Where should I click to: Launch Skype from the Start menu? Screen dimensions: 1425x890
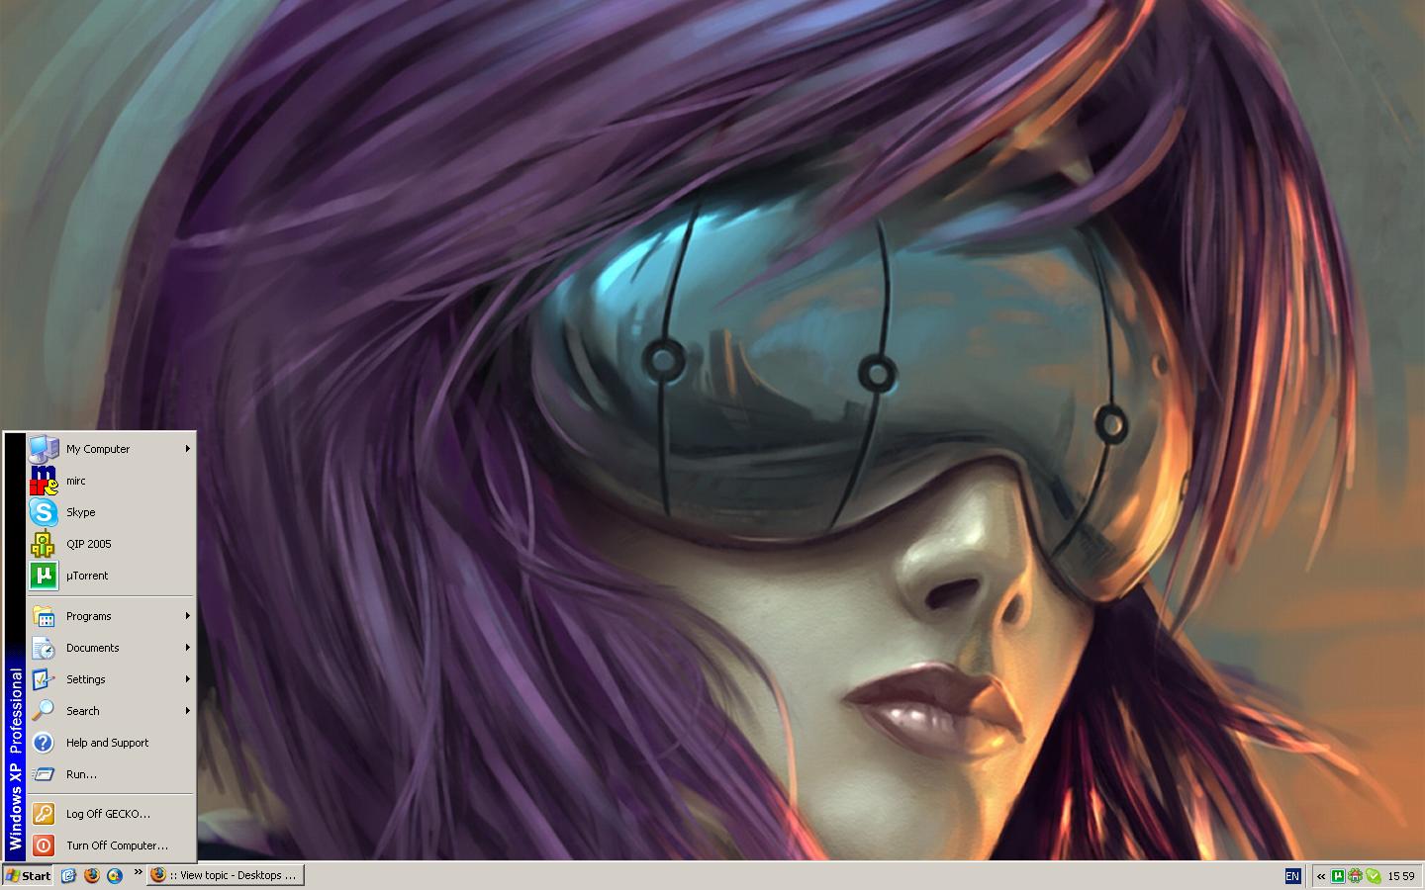coord(111,512)
